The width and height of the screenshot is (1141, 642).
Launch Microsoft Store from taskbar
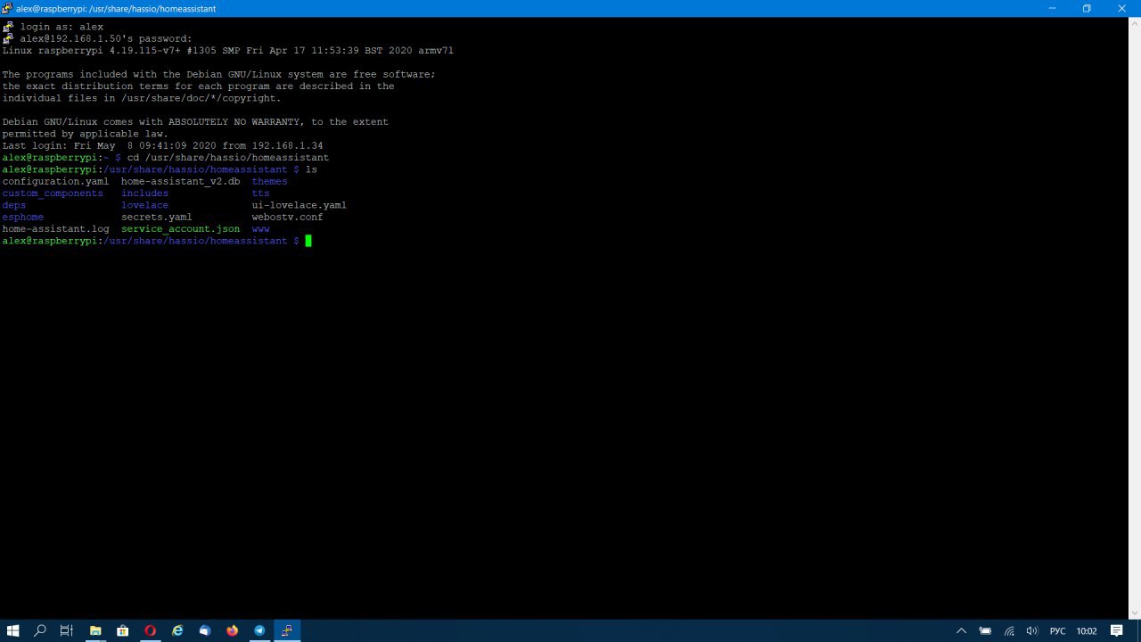click(122, 630)
